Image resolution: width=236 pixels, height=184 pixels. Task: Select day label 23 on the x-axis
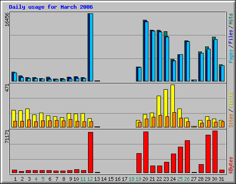[166, 179]
